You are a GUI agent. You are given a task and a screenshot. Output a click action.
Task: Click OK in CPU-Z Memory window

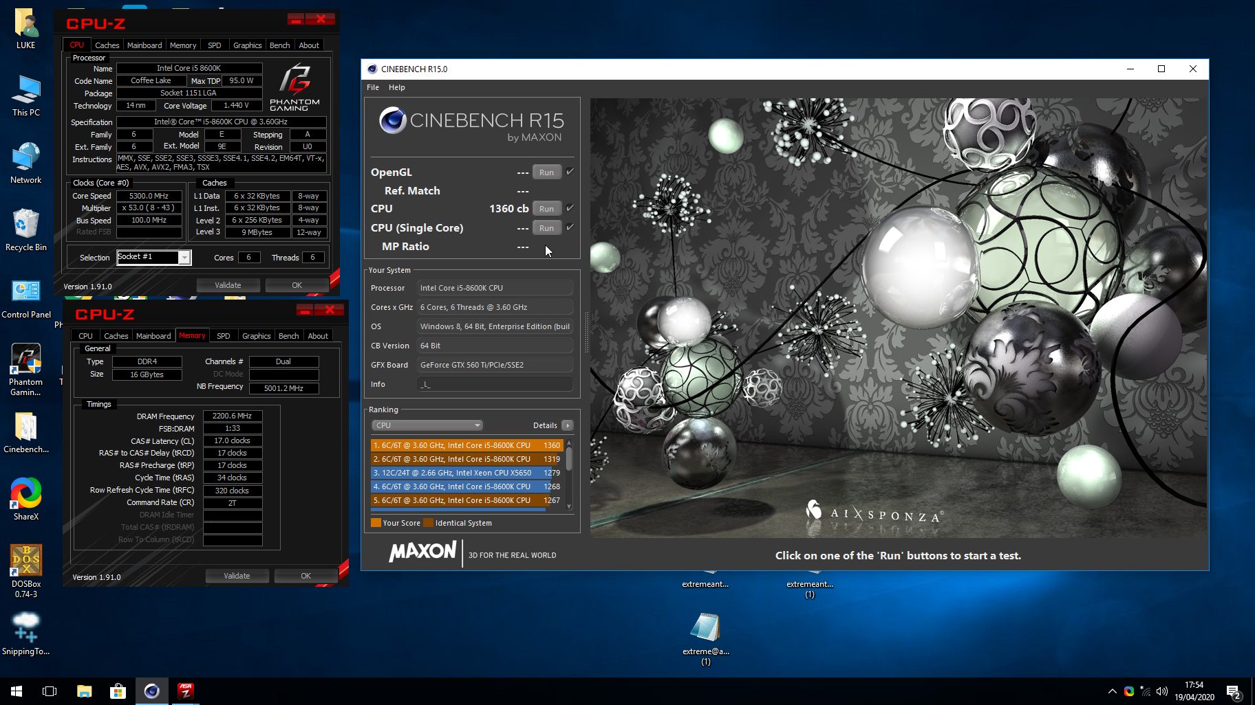[305, 576]
